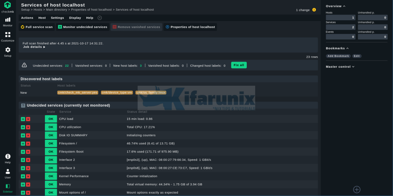This screenshot has width=393, height=196.
Task: Disable Disk IO SUMMARY service
Action: [28, 136]
